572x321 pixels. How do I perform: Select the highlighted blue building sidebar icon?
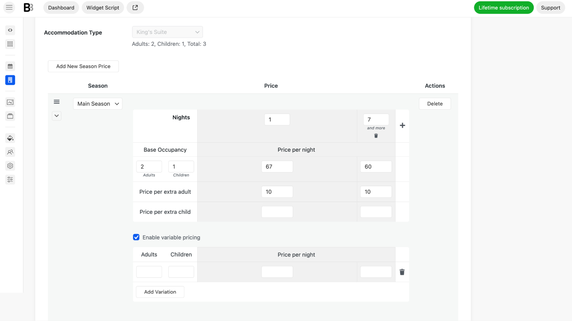pos(10,80)
